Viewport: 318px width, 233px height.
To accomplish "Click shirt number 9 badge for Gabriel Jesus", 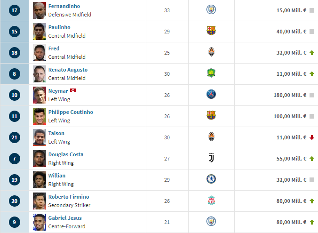I will (15, 222).
